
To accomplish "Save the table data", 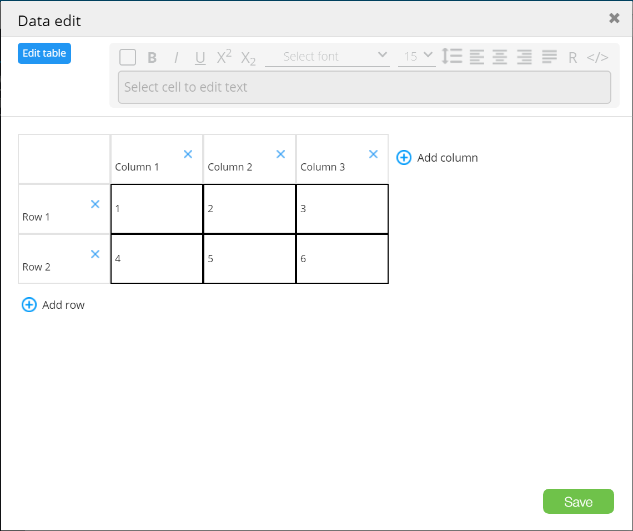I will coord(578,502).
